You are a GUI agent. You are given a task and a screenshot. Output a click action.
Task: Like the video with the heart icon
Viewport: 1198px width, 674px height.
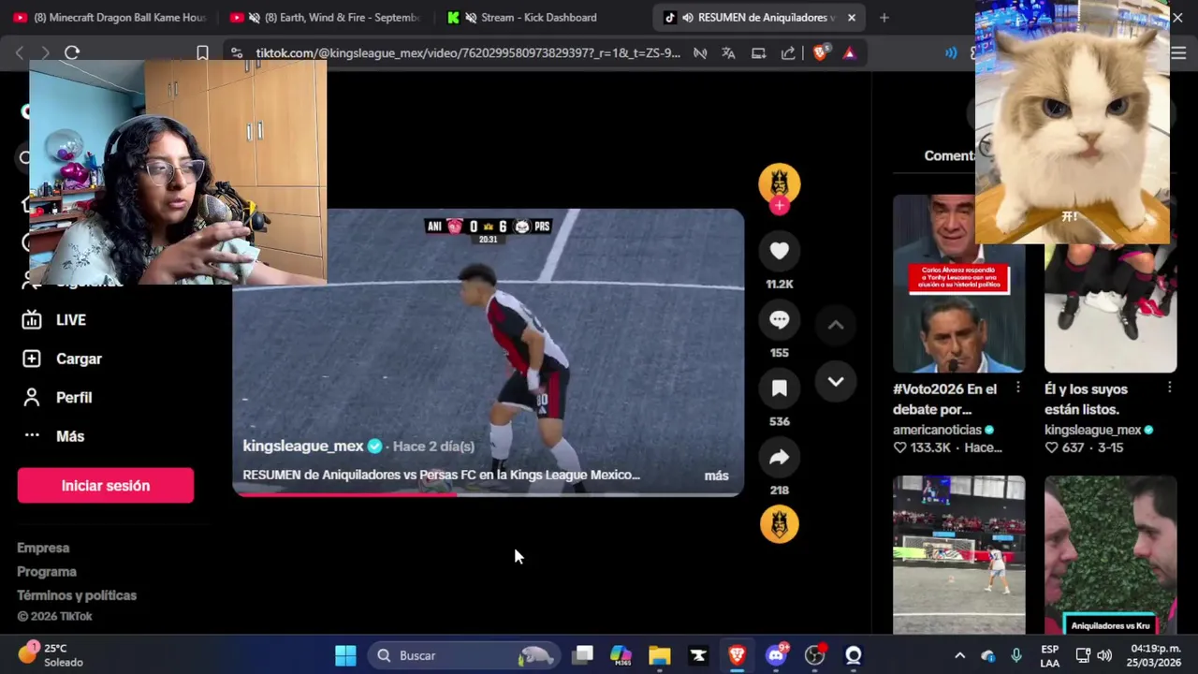(x=779, y=251)
